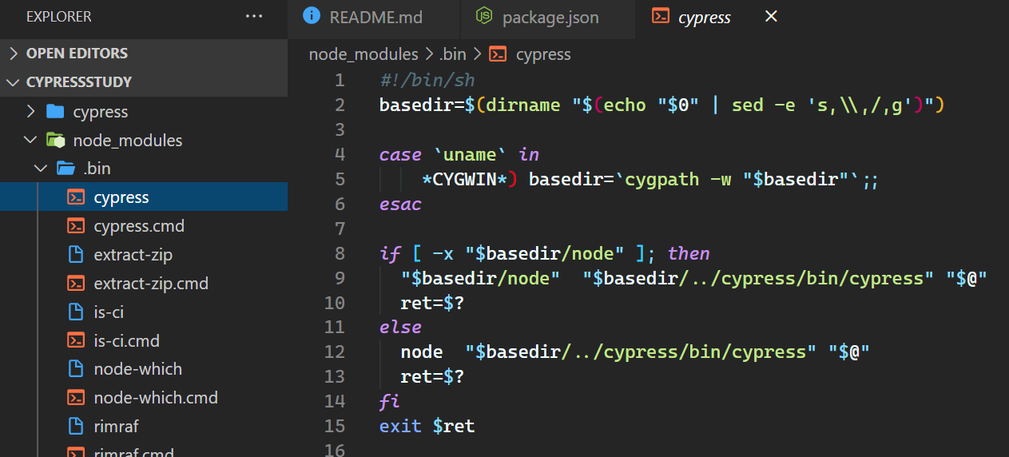Click the cypress breadcrumb segment
Screen dimensions: 1009x457
pyautogui.click(x=543, y=54)
